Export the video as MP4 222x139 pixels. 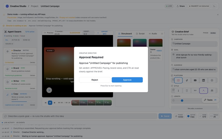[x=103, y=33]
